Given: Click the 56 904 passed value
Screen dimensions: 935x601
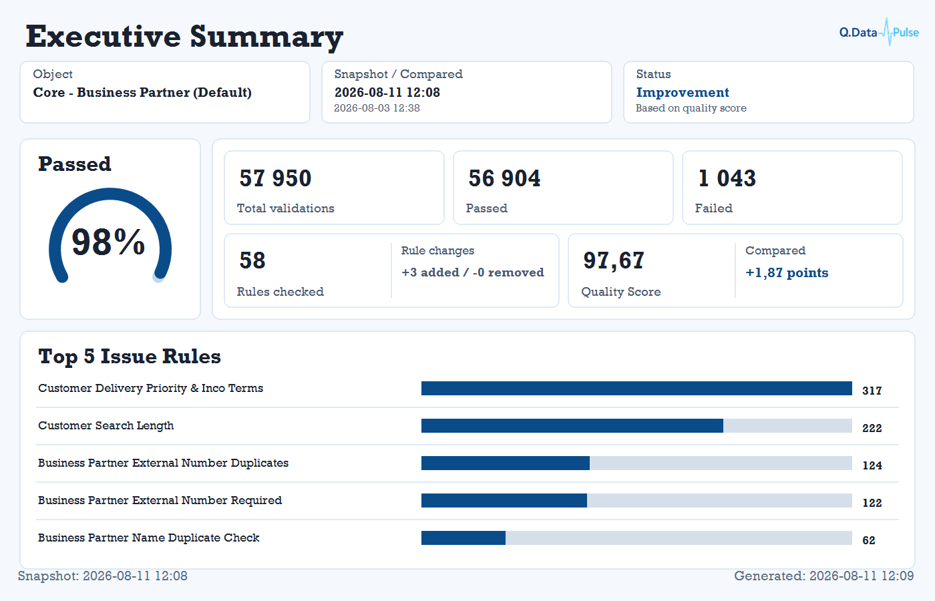Looking at the screenshot, I should [x=504, y=178].
